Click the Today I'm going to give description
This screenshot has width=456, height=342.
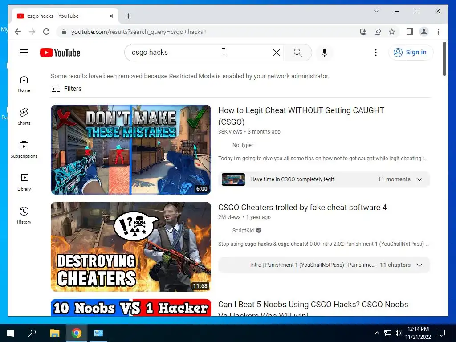click(x=323, y=159)
